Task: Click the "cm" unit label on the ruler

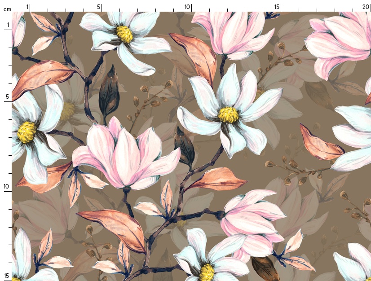Action: pyautogui.click(x=7, y=9)
